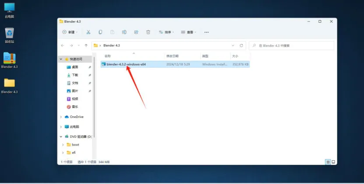364x184 pixels.
Task: Select the Blender 4.3 archive desktop icon
Action: [x=9, y=60]
